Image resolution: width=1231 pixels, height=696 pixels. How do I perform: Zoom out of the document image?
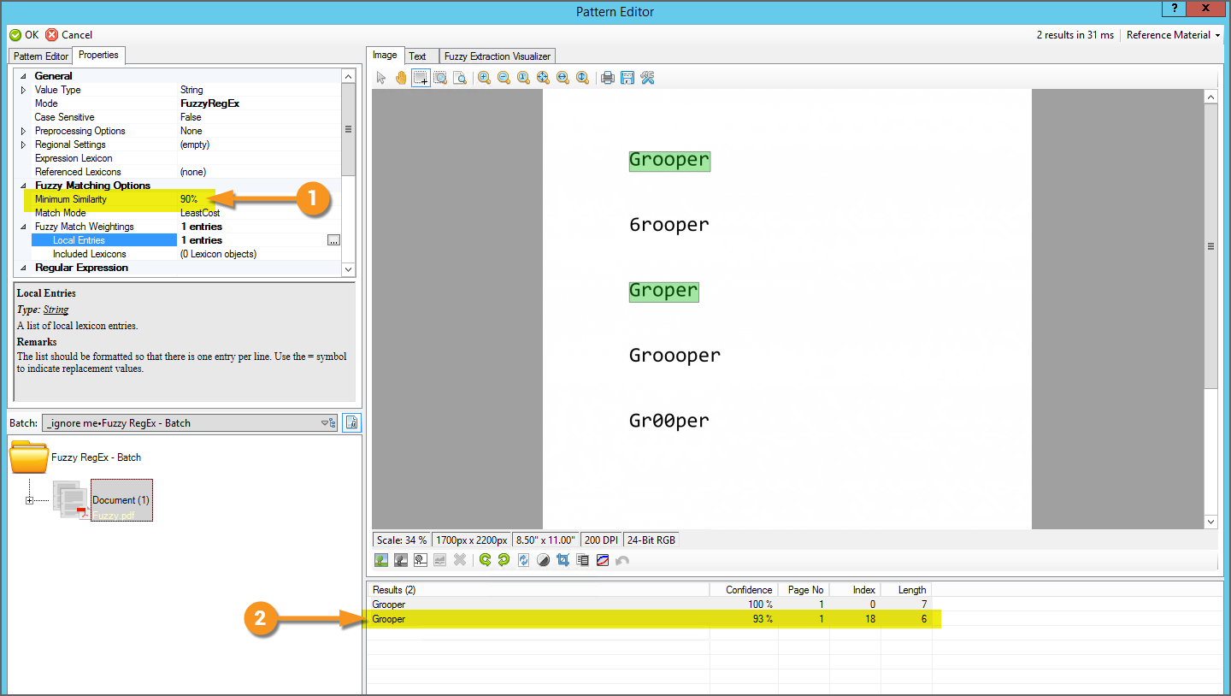[x=504, y=78]
